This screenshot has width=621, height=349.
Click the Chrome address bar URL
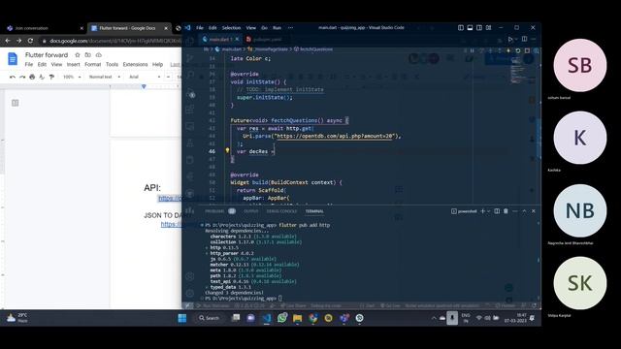(x=114, y=41)
